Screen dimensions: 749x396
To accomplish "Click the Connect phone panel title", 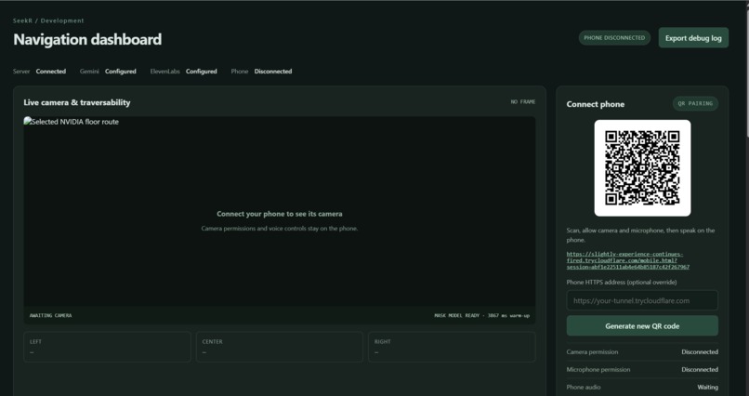I will [595, 104].
